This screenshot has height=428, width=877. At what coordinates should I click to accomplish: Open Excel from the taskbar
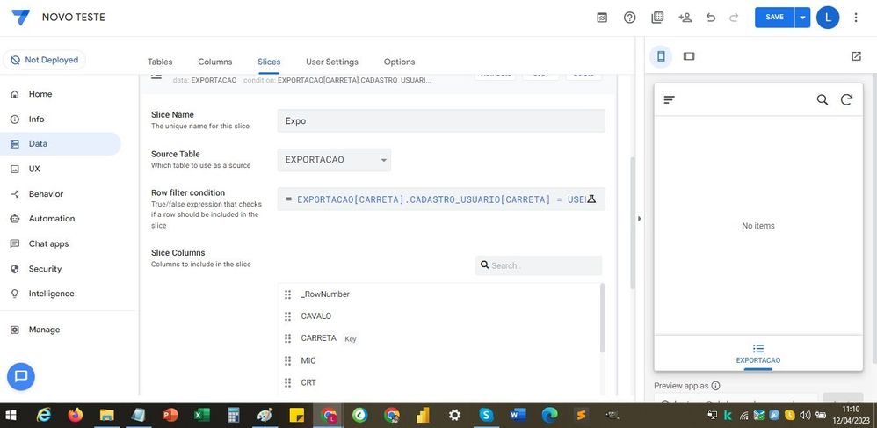coord(201,415)
